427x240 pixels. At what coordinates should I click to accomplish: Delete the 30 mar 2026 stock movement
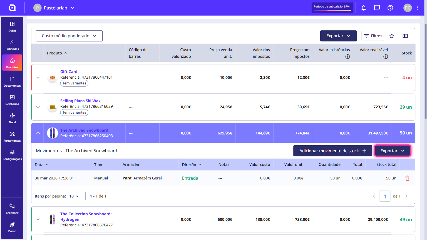(408, 178)
